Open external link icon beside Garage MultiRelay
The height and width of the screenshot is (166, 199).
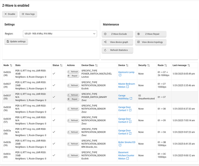click(131, 99)
